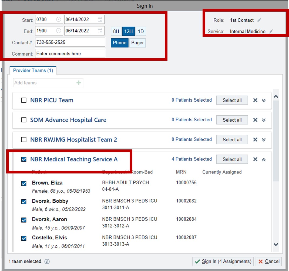
Task: Select the Pager contact option
Action: [x=137, y=43]
